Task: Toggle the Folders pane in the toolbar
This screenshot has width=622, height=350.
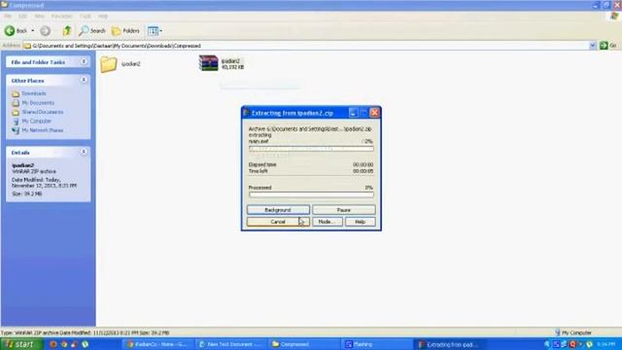Action: point(125,30)
